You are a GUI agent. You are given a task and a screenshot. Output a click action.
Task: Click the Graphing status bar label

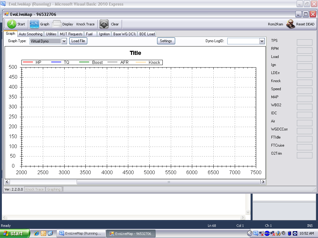[54, 189]
